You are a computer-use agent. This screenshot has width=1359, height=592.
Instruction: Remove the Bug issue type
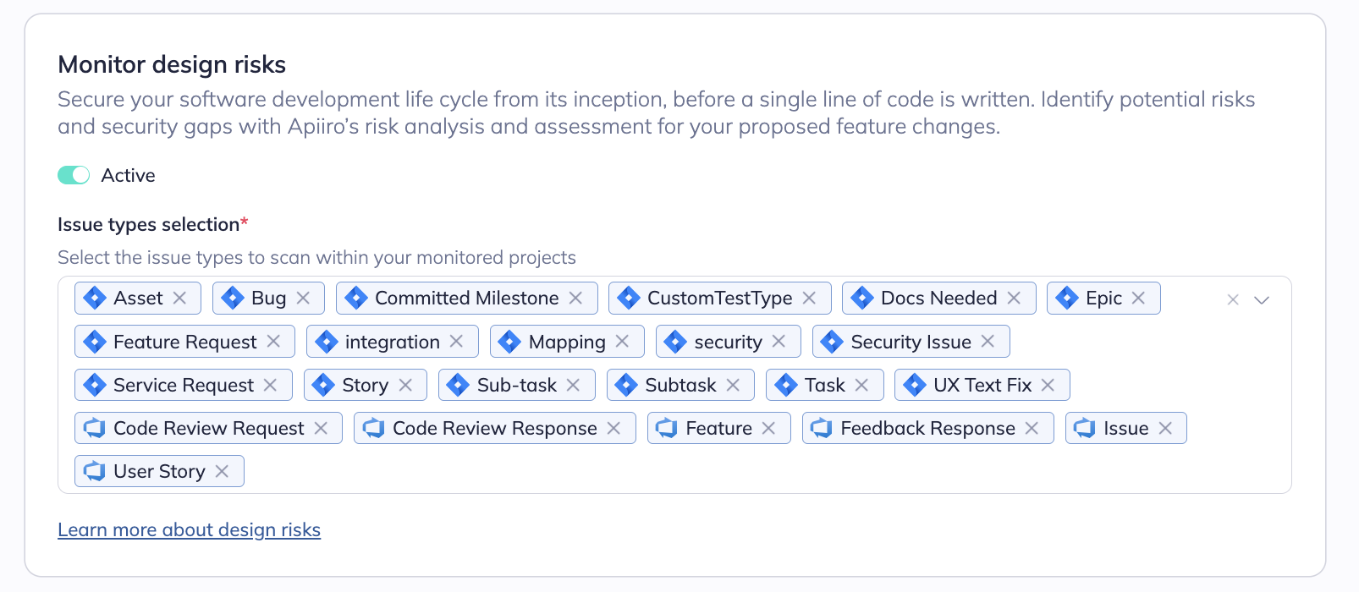tap(303, 298)
